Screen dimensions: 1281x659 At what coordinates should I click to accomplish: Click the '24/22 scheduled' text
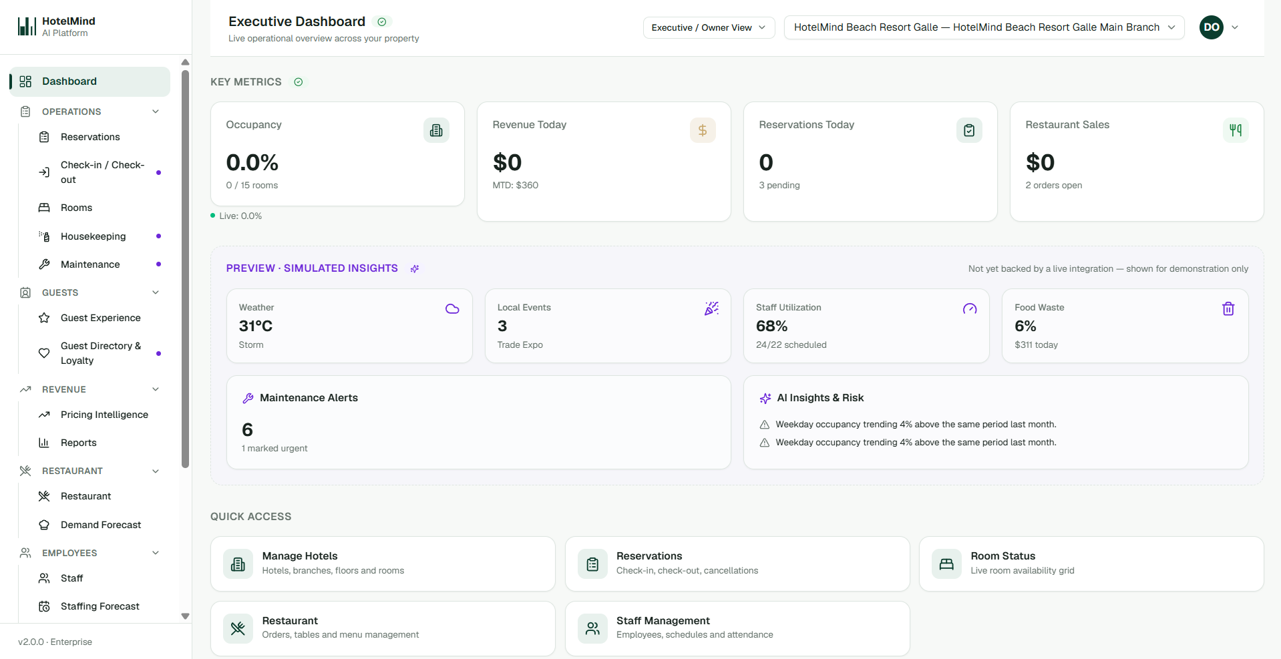[791, 345]
